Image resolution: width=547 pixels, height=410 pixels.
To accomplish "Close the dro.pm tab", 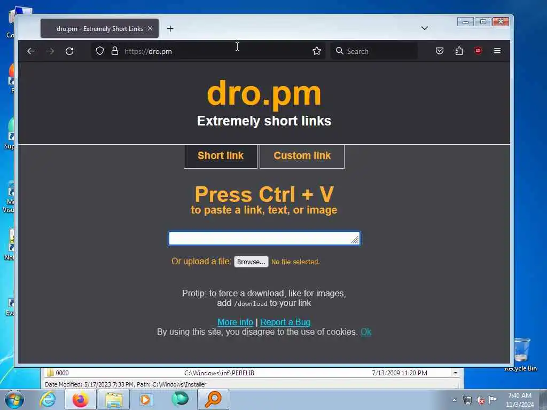I will (150, 28).
